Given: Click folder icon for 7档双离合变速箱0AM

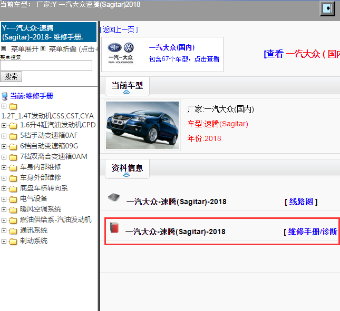Looking at the screenshot, I should (13, 157).
